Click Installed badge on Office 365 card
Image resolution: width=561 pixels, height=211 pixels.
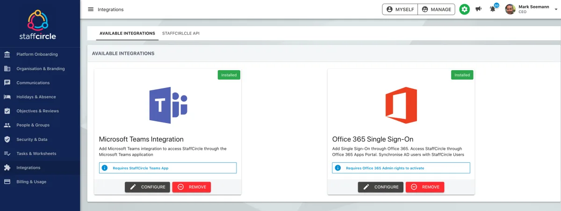point(462,75)
